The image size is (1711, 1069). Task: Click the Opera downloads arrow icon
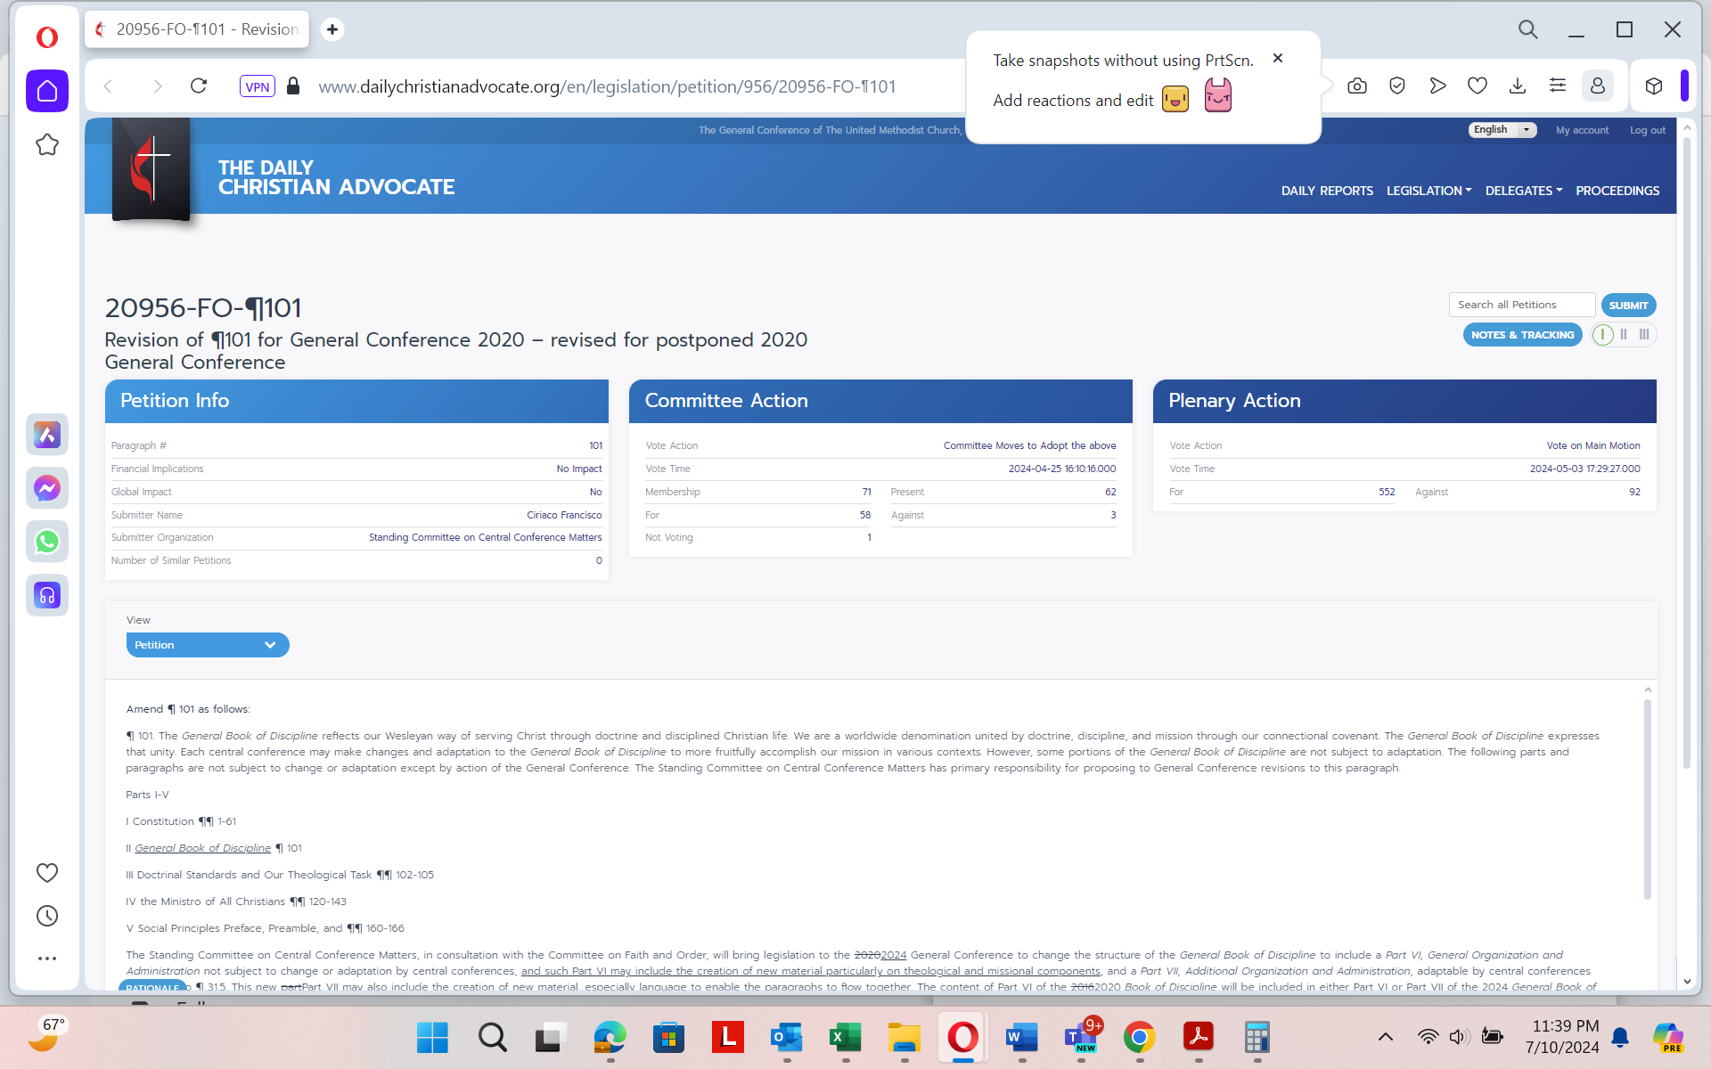coord(1517,86)
